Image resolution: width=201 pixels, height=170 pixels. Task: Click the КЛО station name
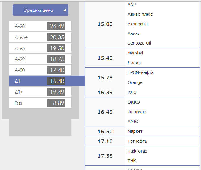coord(132,92)
